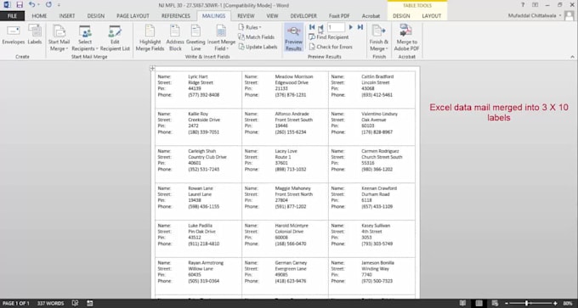578x308 pixels.
Task: Click the street Colonial Drive
Action: [289, 232]
